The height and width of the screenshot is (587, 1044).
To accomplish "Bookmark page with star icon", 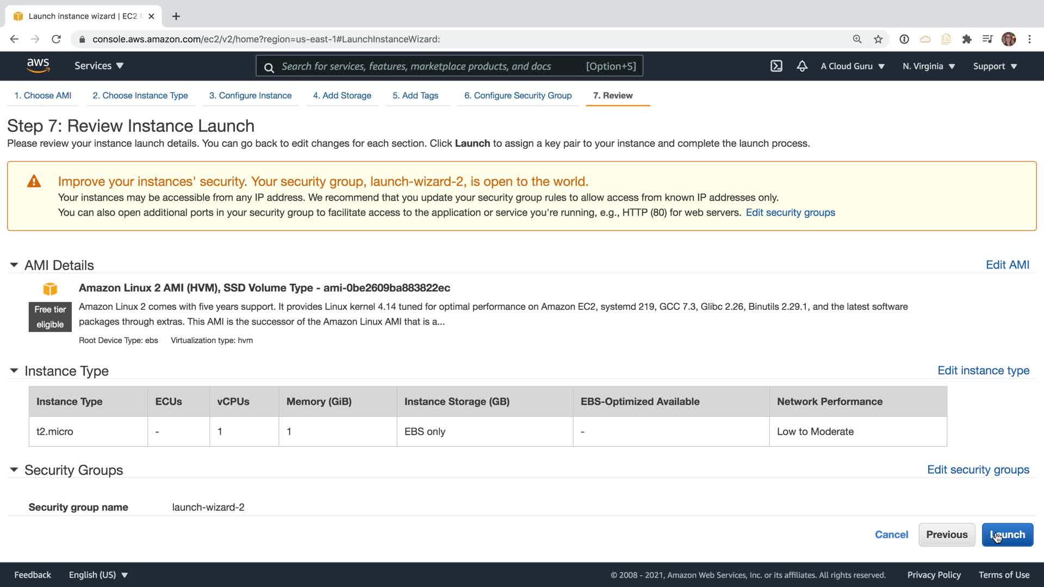I will (x=878, y=39).
